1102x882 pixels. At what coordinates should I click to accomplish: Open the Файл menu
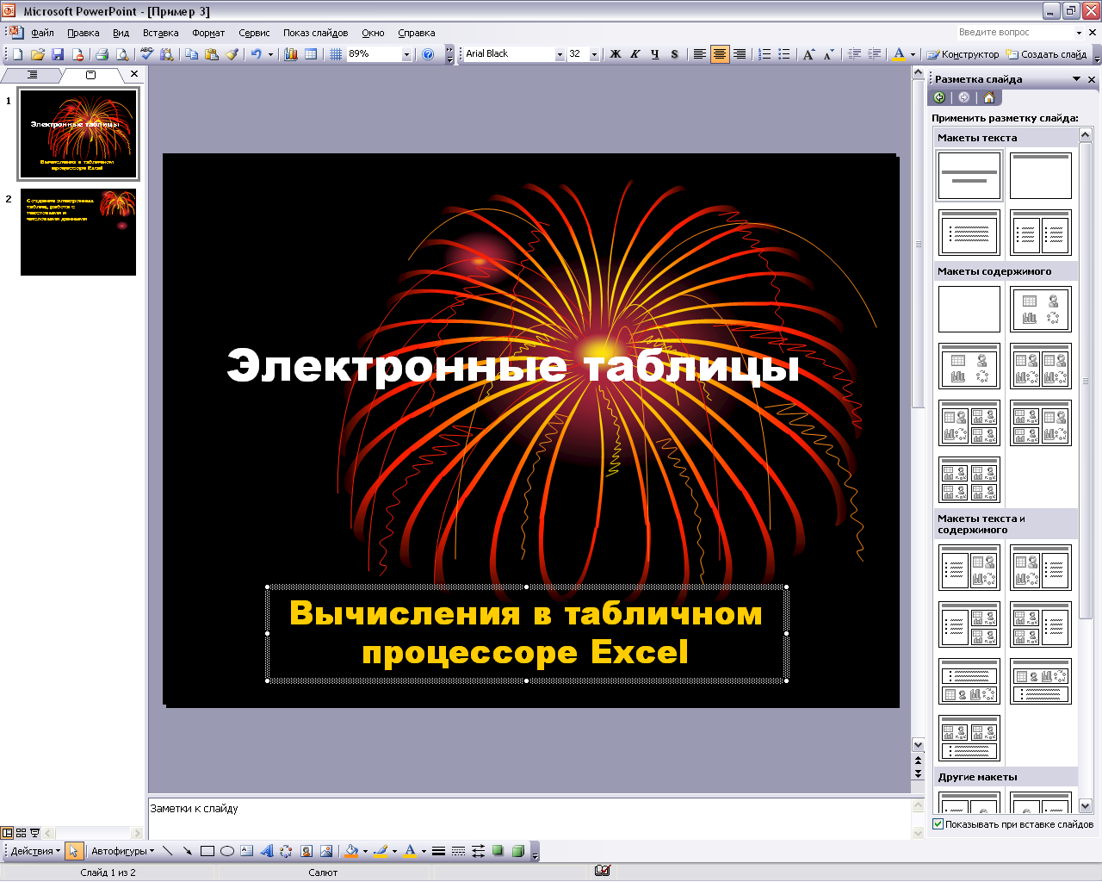pos(42,33)
